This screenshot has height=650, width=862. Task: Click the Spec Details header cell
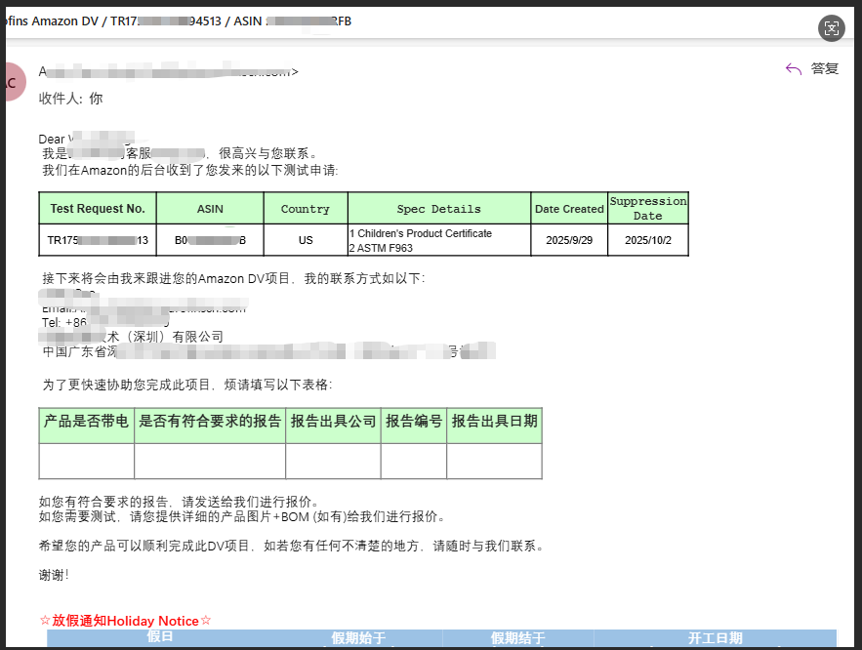(438, 209)
